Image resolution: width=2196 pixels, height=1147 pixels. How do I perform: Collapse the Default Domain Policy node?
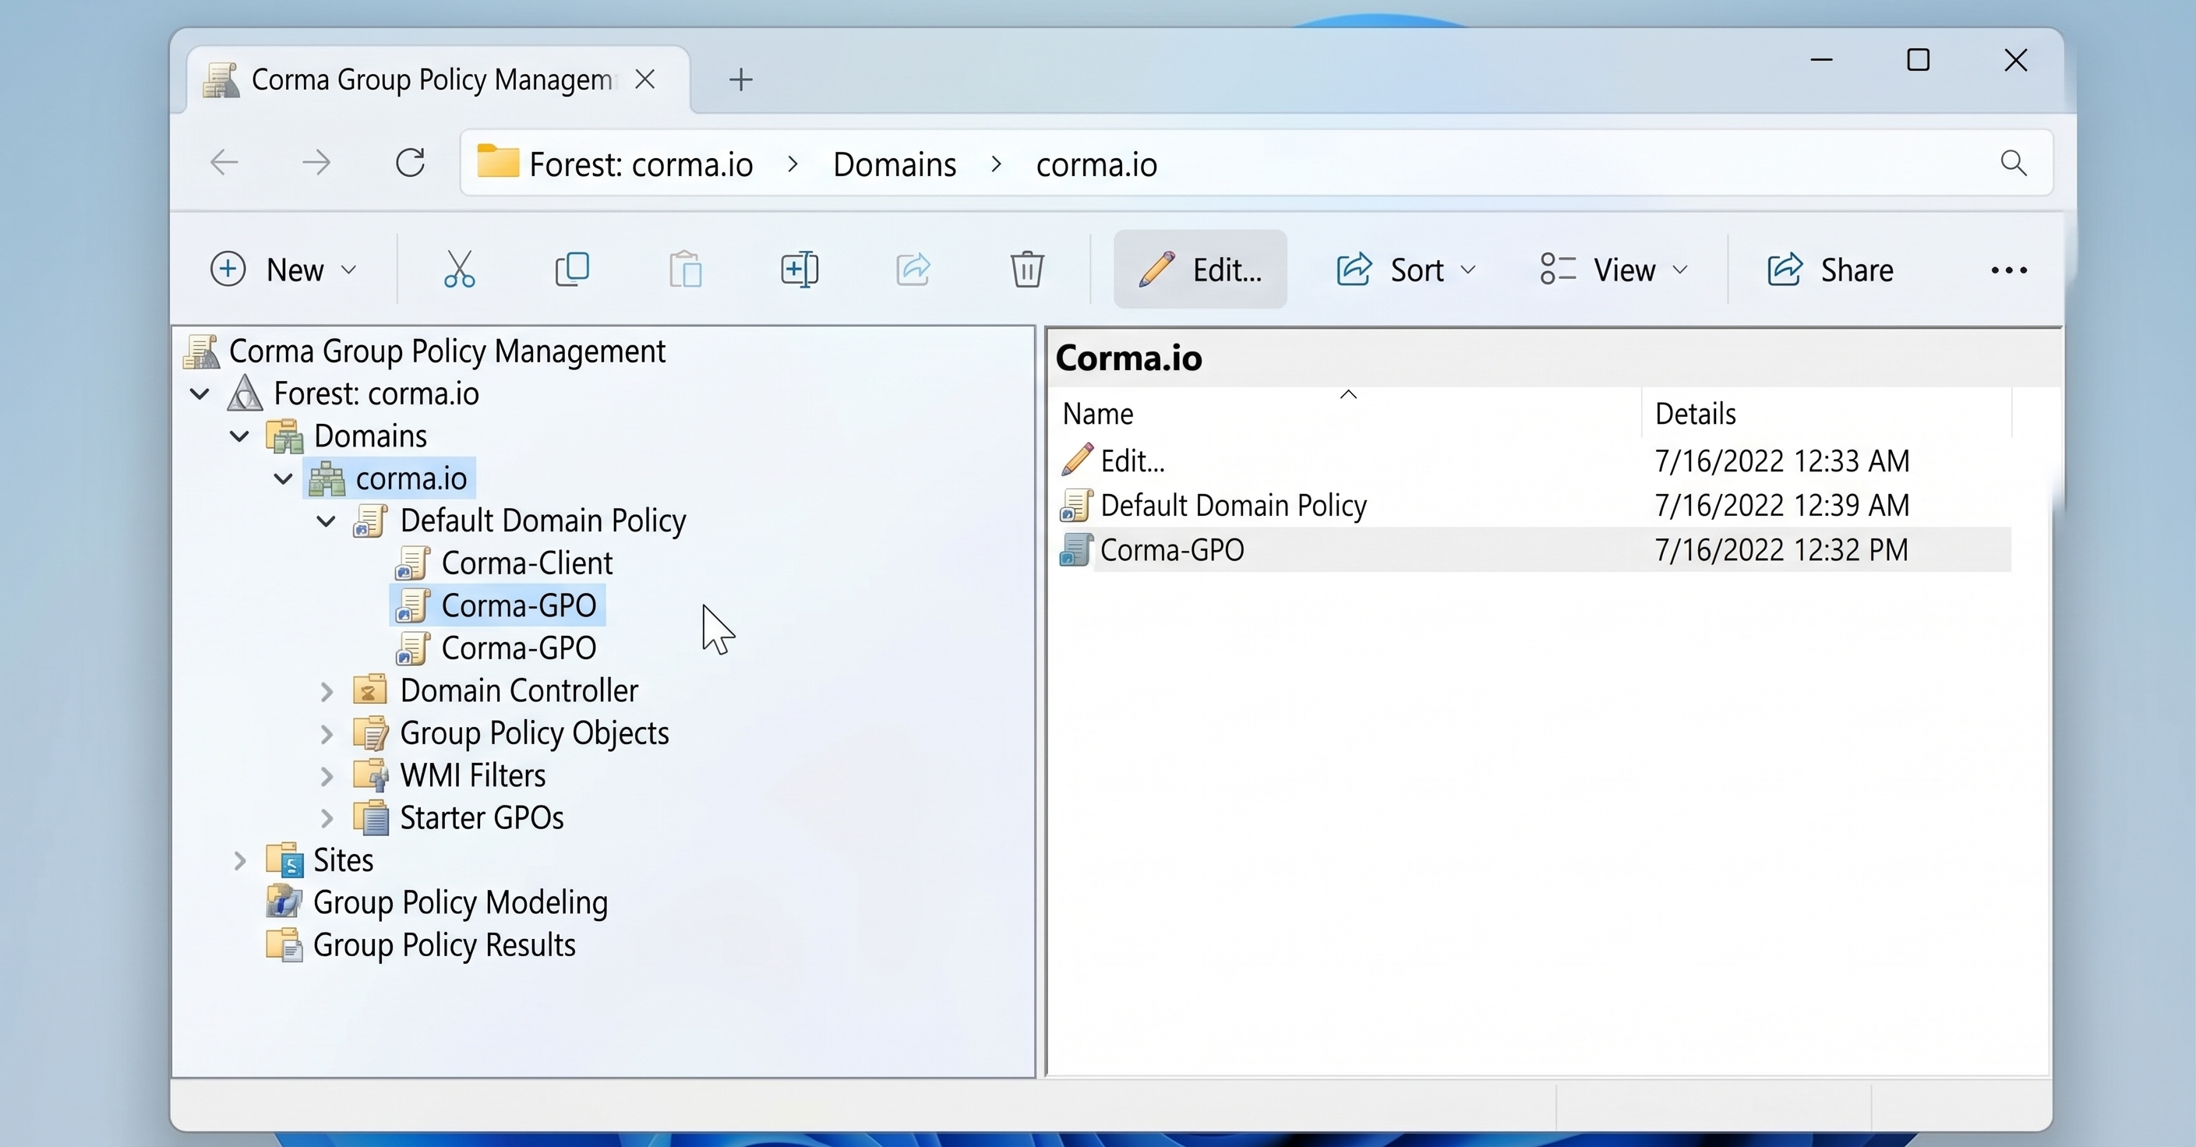click(x=326, y=521)
